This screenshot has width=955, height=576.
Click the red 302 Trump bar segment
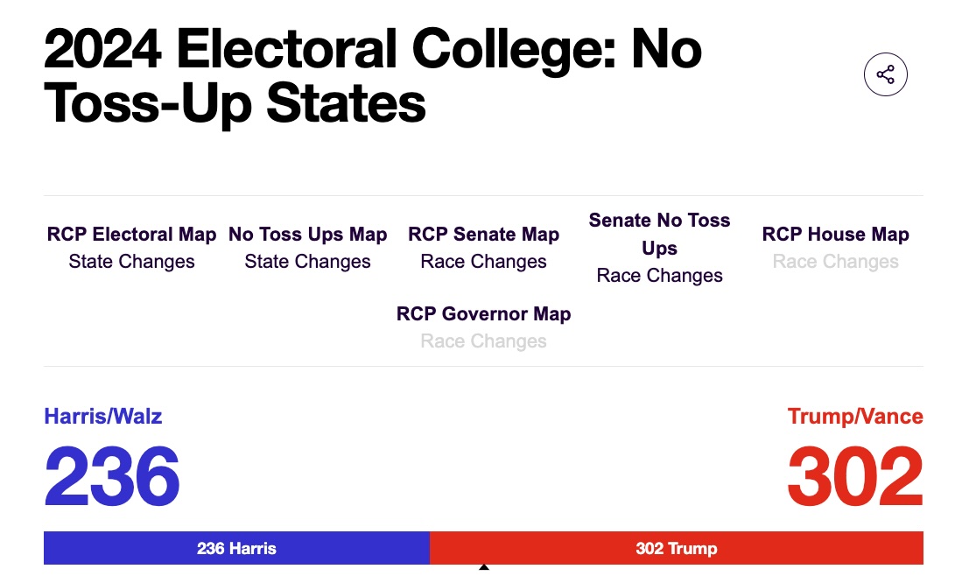676,549
